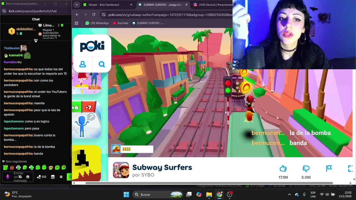The width and height of the screenshot is (356, 200).
Task: Click chat message 'peor que la isla de epstein'
Action: (x=36, y=112)
